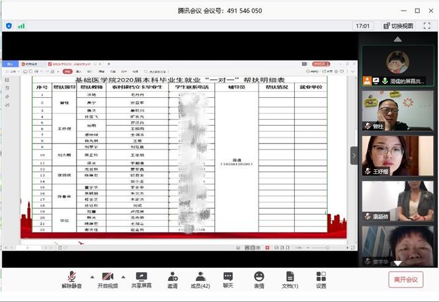Start sharing with 共享屏幕 icon
Image resolution: width=439 pixels, height=302 pixels.
[x=141, y=280]
